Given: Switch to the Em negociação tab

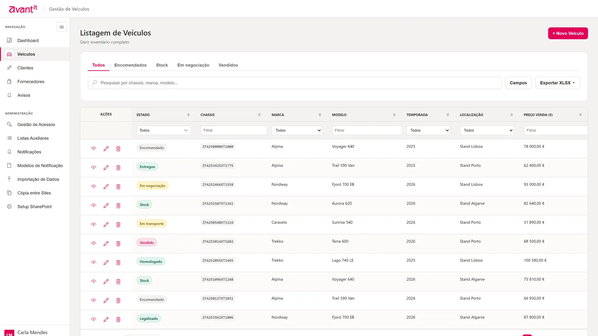Looking at the screenshot, I should (193, 65).
